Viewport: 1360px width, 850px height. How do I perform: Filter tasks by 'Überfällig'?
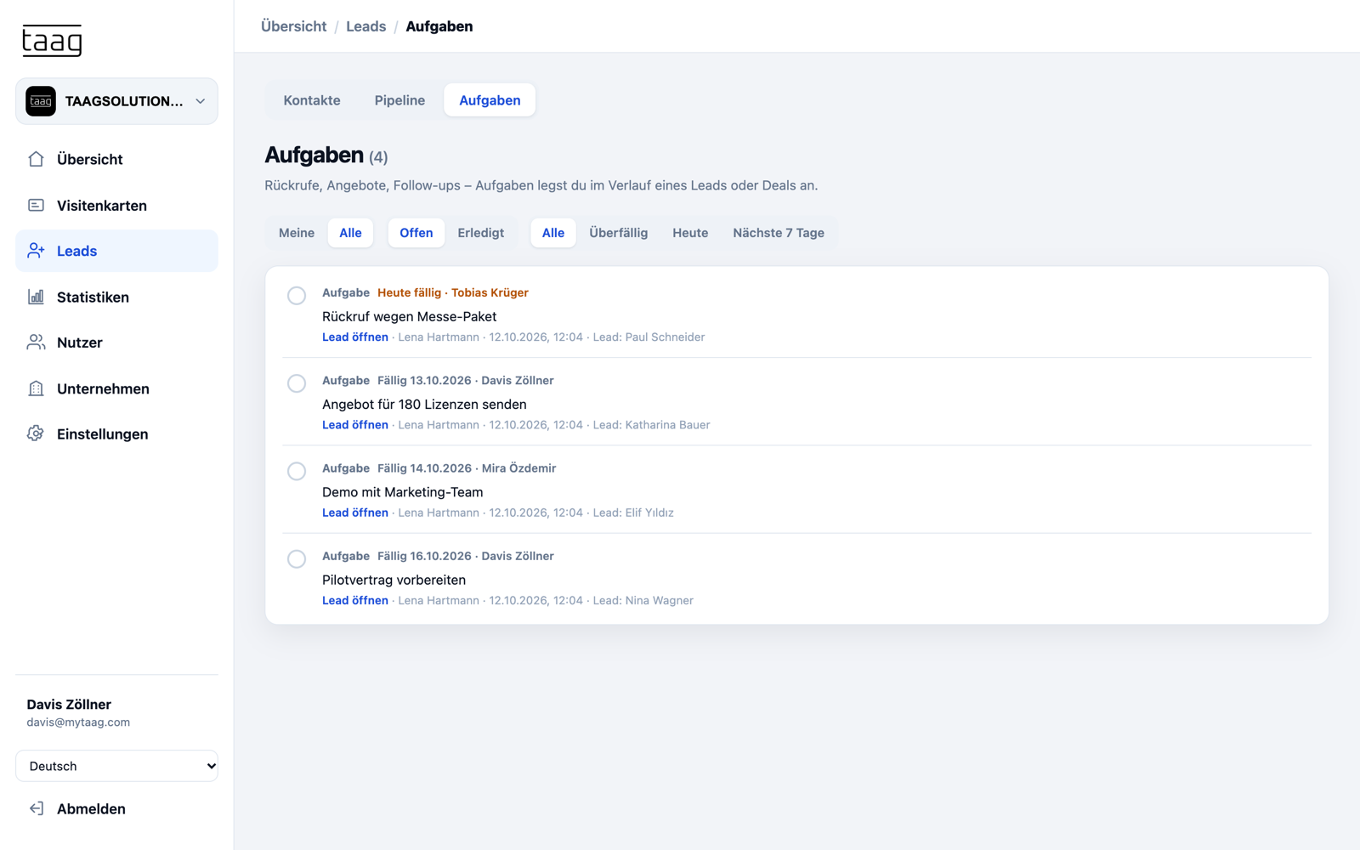(x=619, y=233)
